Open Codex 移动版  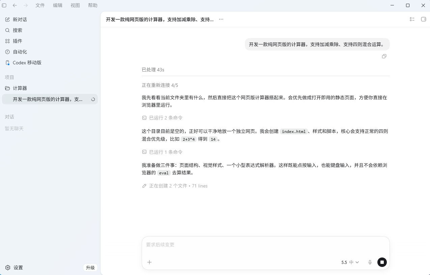(50, 63)
